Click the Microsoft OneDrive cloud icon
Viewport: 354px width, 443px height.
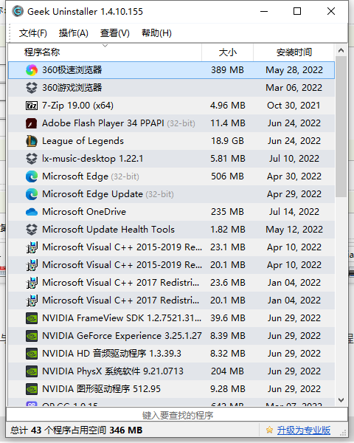point(32,212)
